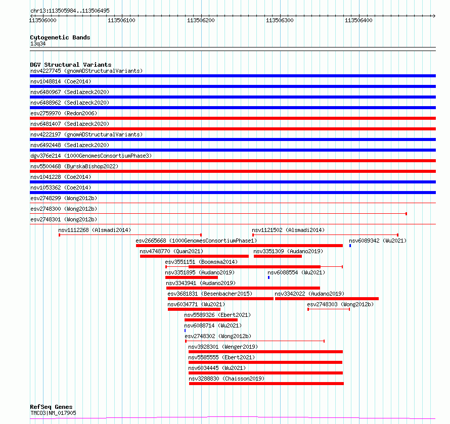Click the blue bar under nsv4227745
This screenshot has height=424, width=450.
tap(233, 76)
